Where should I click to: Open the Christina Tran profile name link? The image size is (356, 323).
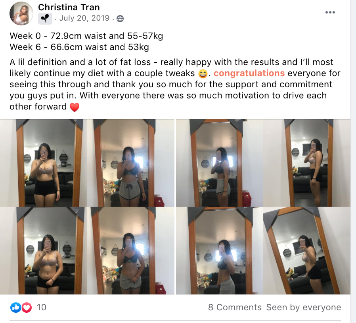pyautogui.click(x=69, y=7)
